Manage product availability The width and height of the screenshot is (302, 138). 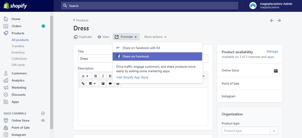click(272, 51)
